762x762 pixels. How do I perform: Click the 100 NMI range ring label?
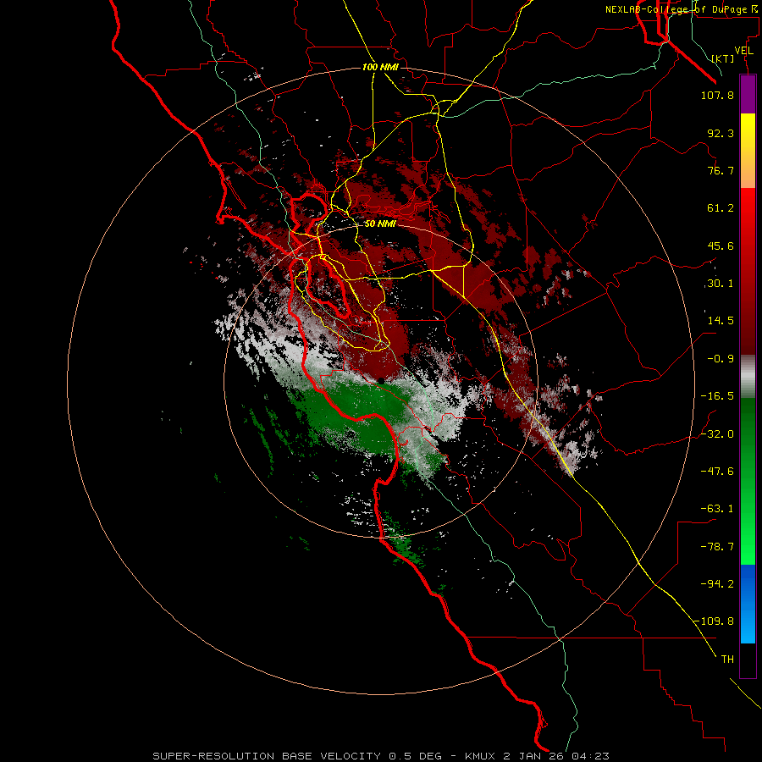380,67
